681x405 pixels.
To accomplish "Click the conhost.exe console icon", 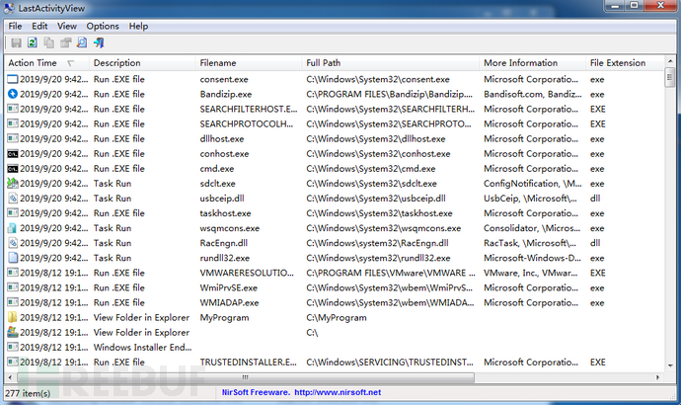I will [x=13, y=153].
